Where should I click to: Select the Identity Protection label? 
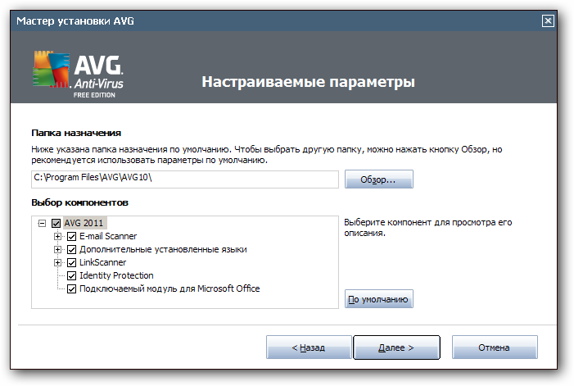(x=116, y=275)
